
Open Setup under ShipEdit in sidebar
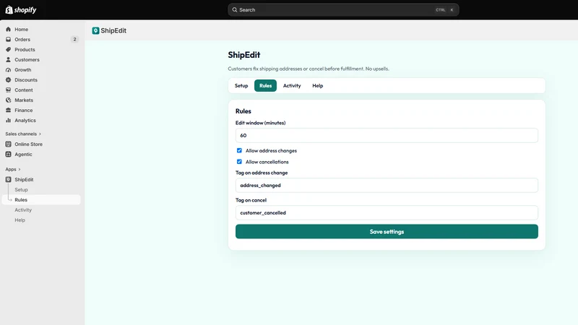coord(21,190)
